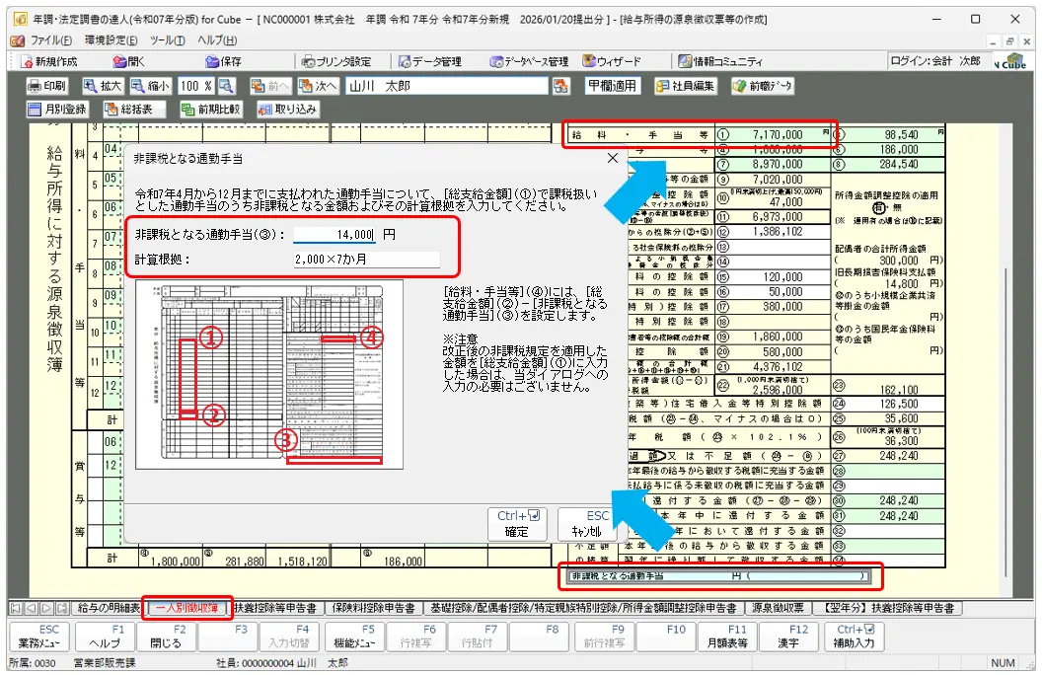Switch to the 保険料控除申告書 tab
Screen dimensions: 1042x675
(373, 608)
